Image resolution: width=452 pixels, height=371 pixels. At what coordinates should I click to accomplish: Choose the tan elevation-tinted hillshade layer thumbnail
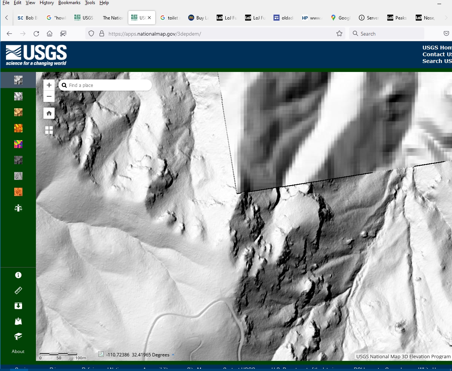(x=18, y=112)
